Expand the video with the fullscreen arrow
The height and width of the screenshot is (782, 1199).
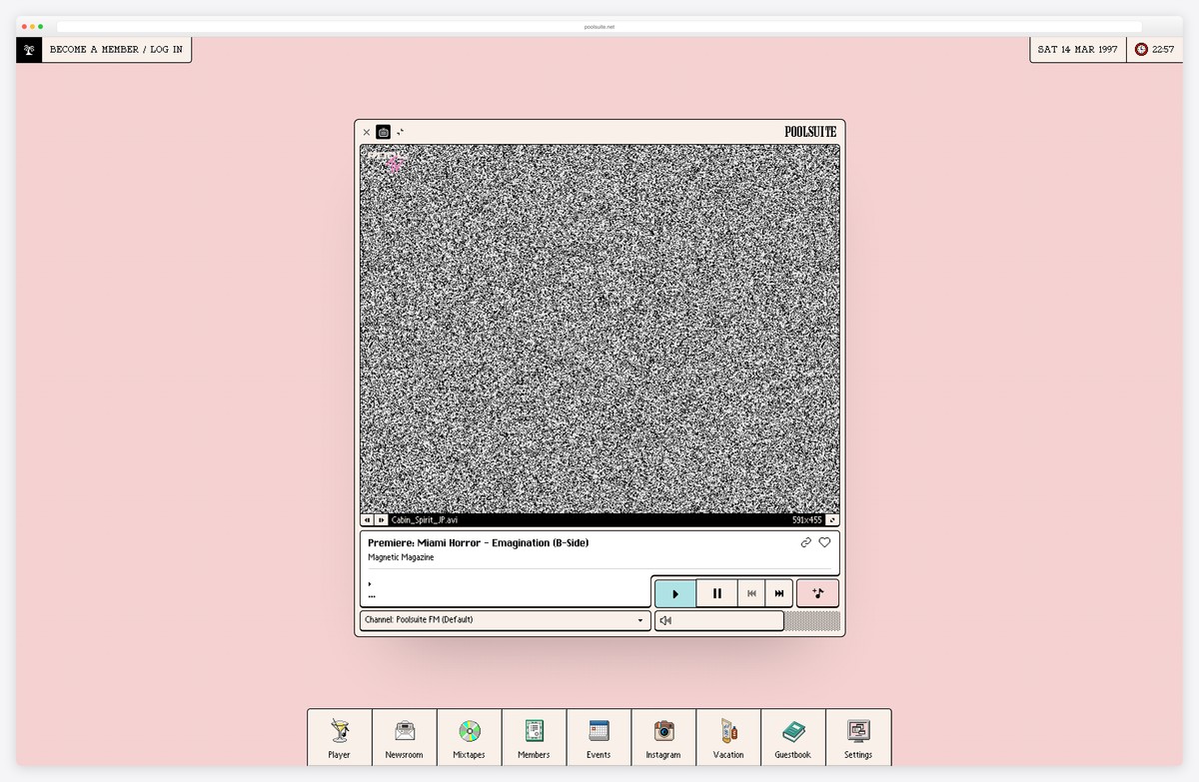834,519
